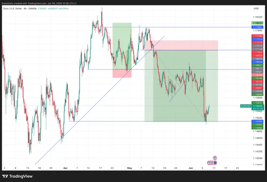Image resolution: width=267 pixels, height=182 pixels.
Task: Click the USD currency label on the price axis
Action: pyautogui.click(x=256, y=9)
